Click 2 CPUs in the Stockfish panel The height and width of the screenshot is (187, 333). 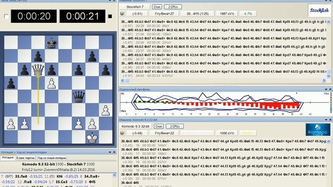pyautogui.click(x=173, y=7)
